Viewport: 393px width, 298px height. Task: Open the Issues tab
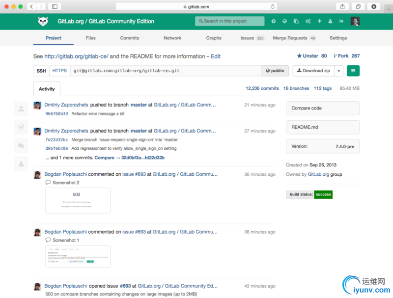click(x=252, y=38)
